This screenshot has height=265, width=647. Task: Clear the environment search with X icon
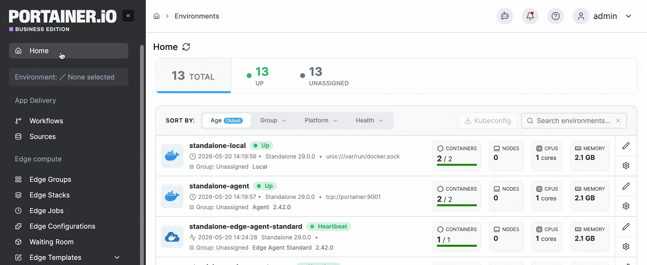618,121
